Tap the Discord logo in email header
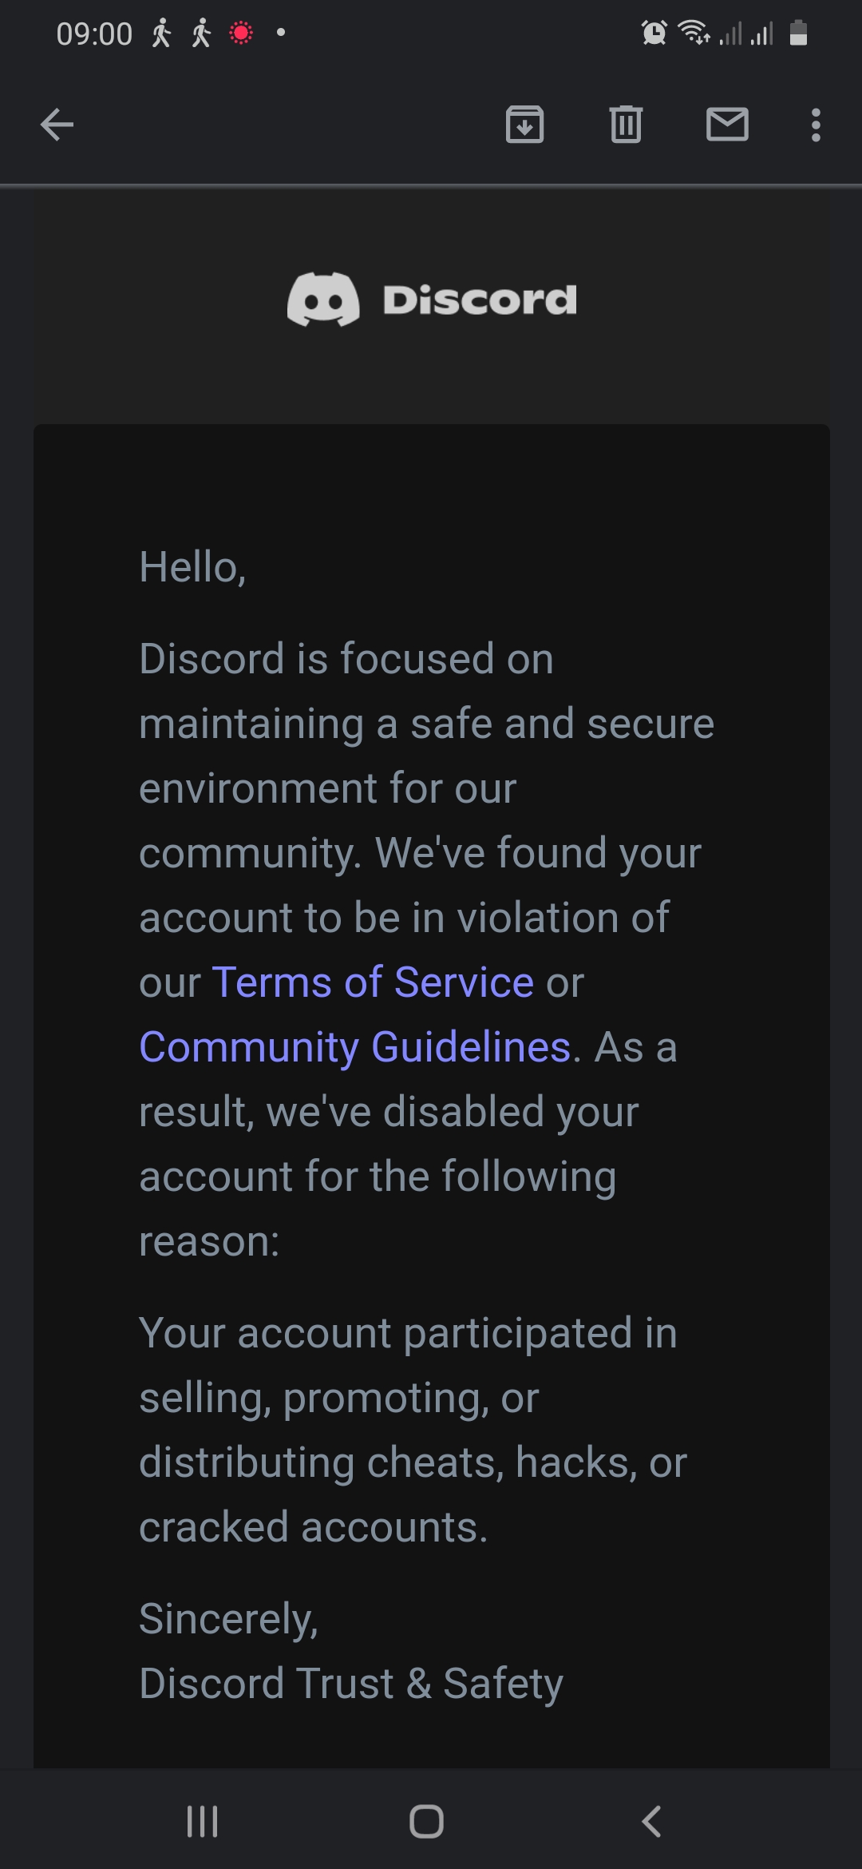The height and width of the screenshot is (1869, 862). coord(323,300)
